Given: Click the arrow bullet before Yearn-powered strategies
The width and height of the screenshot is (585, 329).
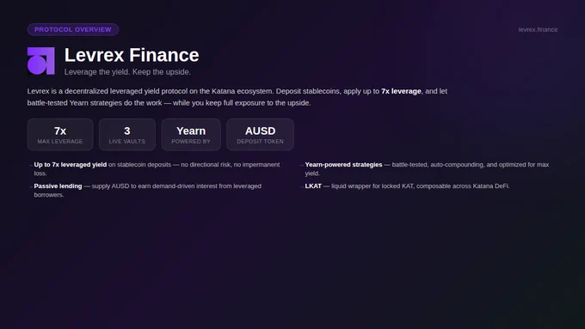Looking at the screenshot, I should [x=302, y=165].
